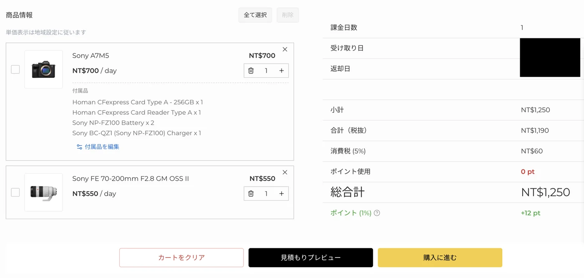This screenshot has width=584, height=278.
Task: Click trash icon in Sony A7M5 quantity box
Action: tap(251, 71)
